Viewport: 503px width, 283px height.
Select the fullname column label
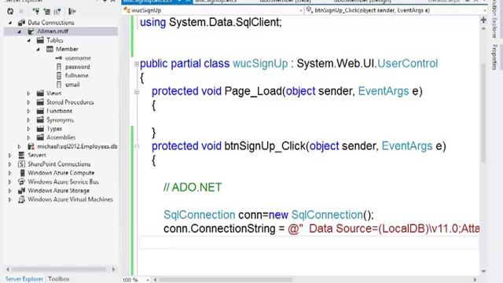click(77, 75)
